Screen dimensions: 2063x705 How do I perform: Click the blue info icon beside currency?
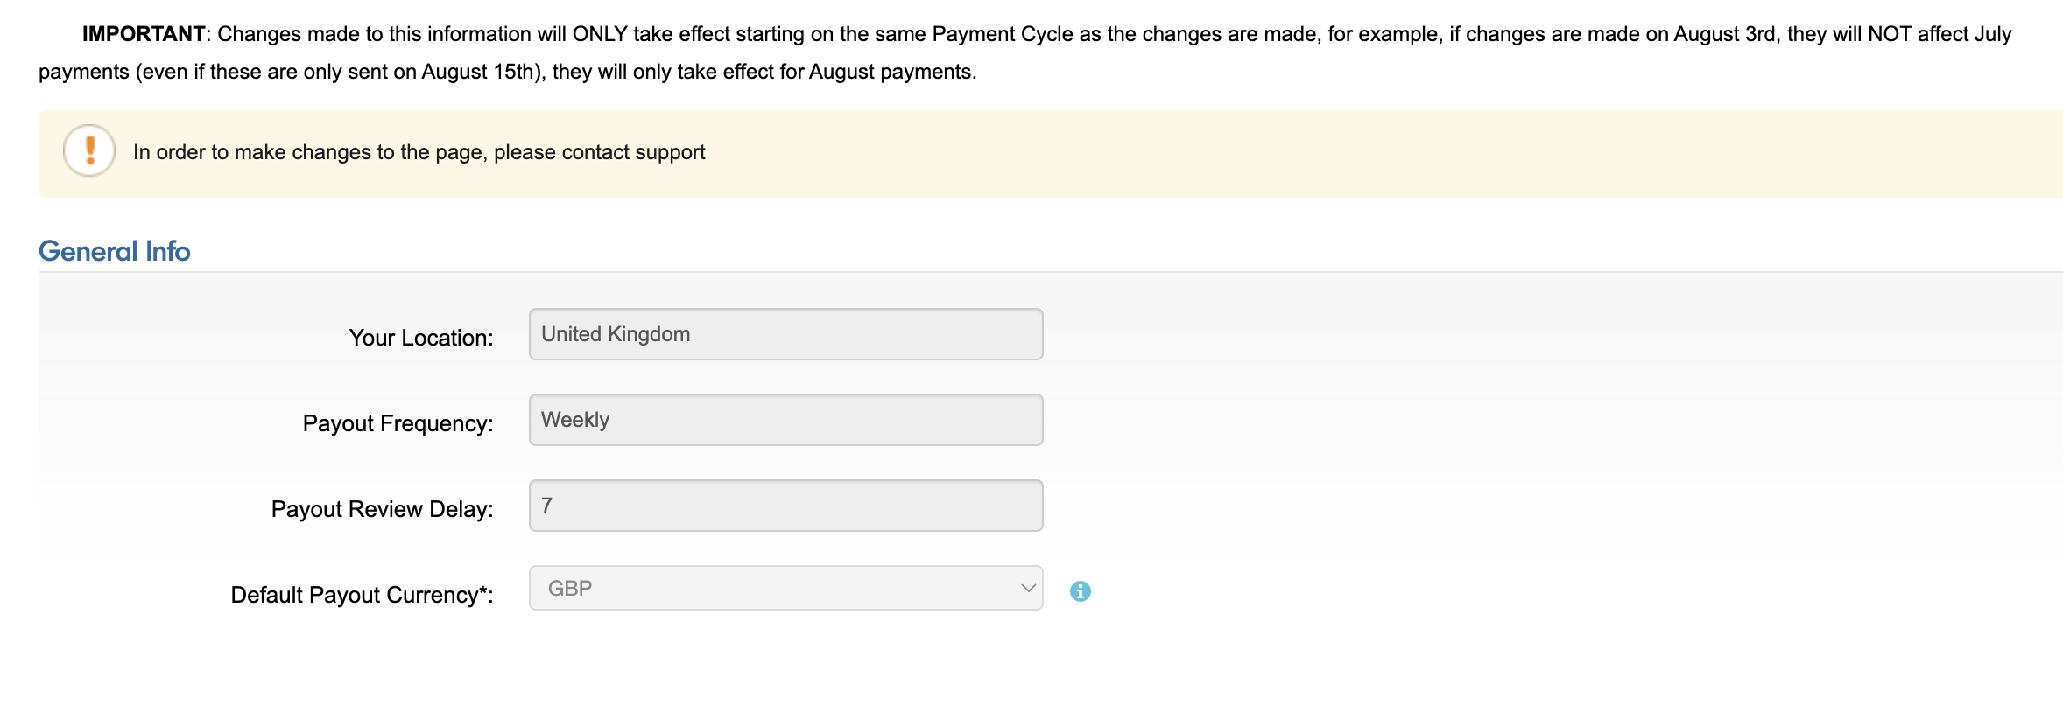coord(1080,591)
